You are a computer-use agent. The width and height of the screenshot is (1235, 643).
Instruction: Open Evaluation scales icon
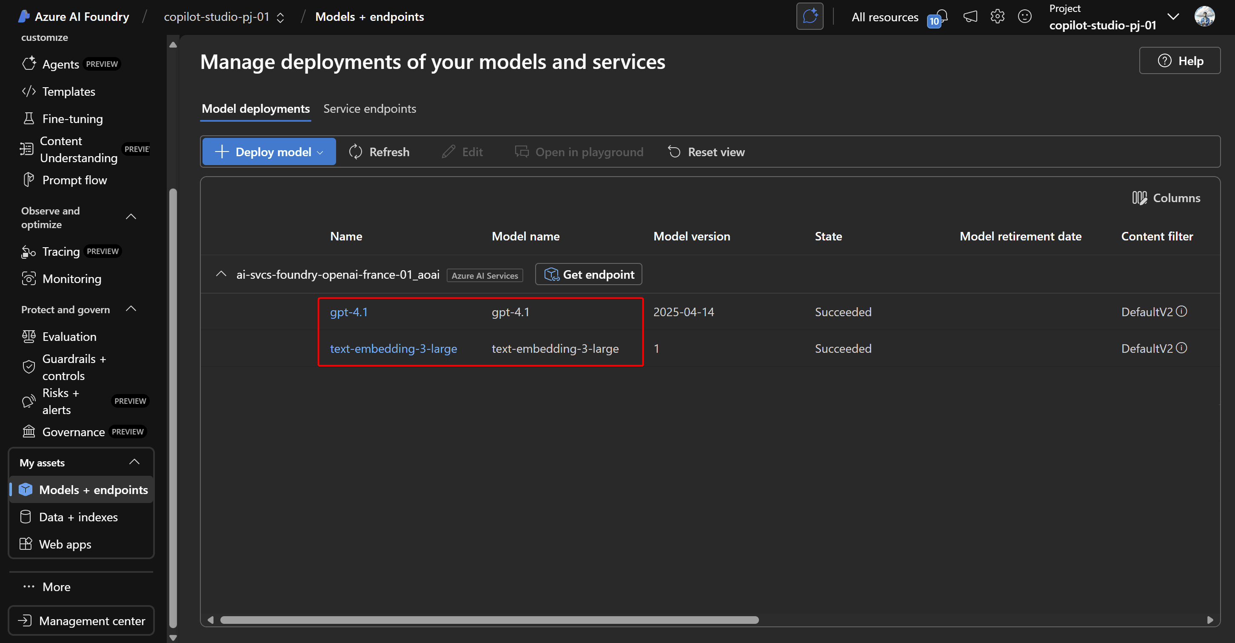pos(29,336)
